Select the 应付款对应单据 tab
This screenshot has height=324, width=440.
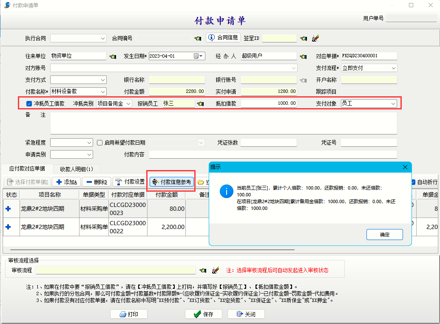click(27, 169)
